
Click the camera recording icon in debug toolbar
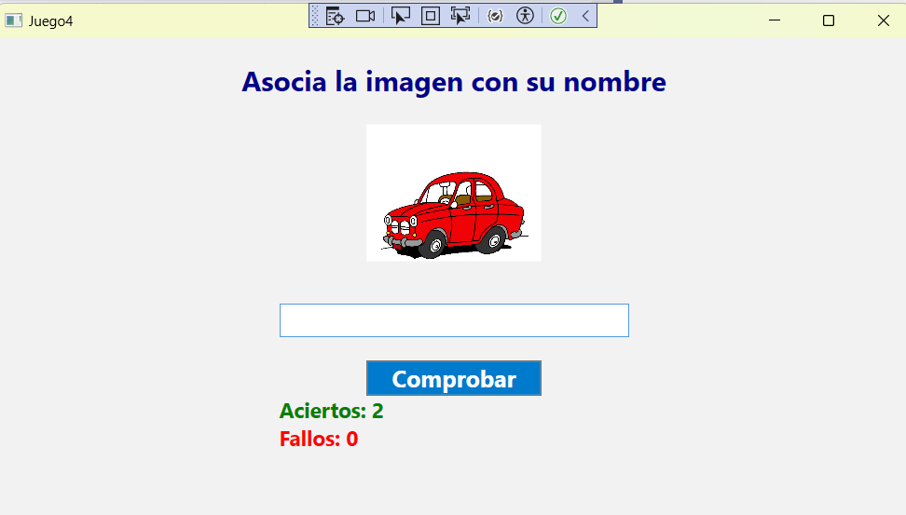[x=365, y=16]
